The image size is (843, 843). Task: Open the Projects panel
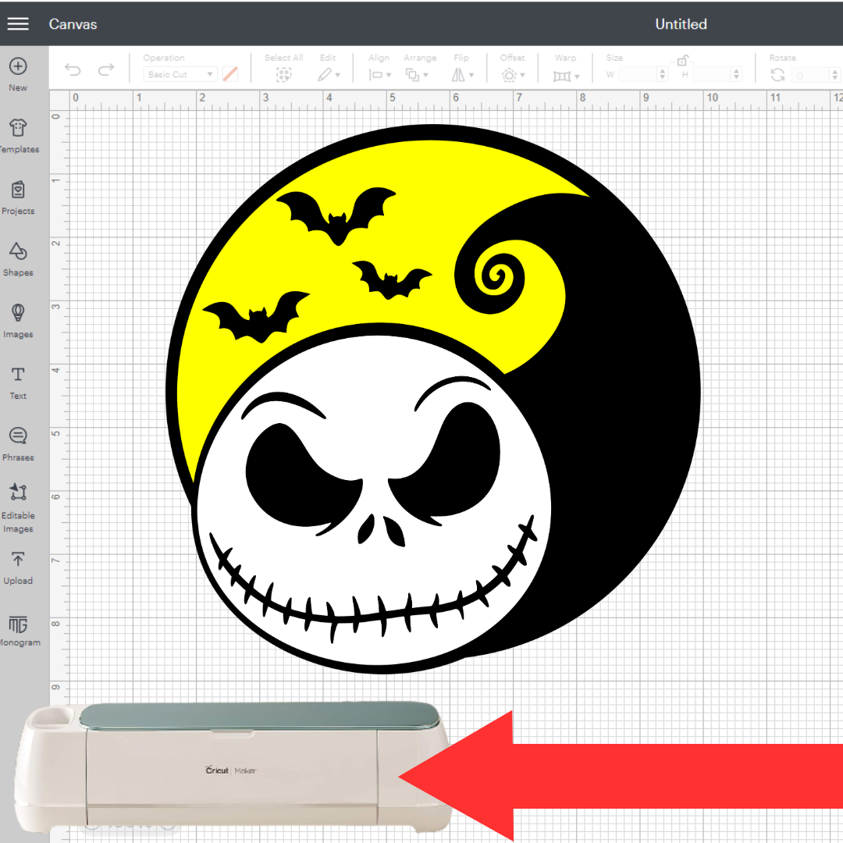(x=18, y=197)
